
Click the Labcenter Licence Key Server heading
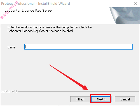tap(29, 11)
